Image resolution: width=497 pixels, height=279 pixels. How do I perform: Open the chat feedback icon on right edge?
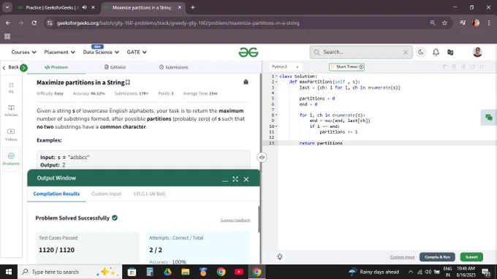click(x=489, y=118)
